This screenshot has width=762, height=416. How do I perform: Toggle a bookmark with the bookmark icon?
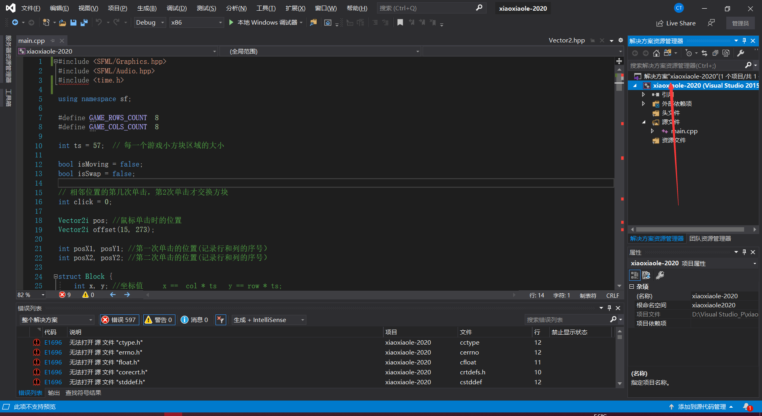[400, 23]
